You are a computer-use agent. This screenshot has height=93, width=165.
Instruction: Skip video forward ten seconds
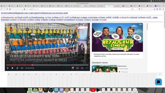pyautogui.click(x=17, y=68)
